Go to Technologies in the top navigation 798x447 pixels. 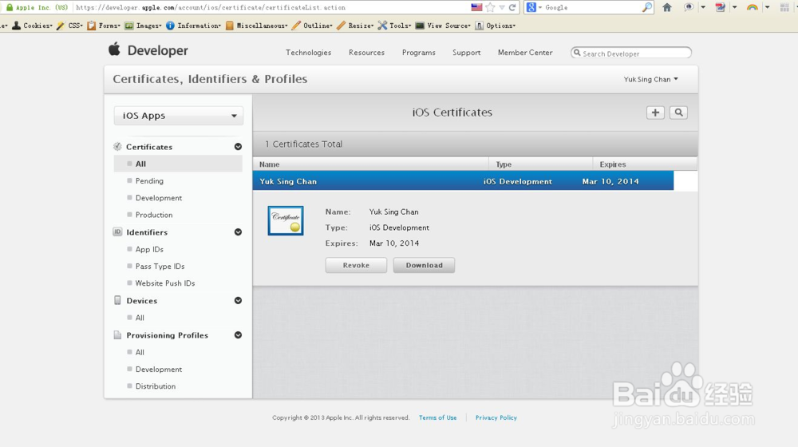tap(308, 53)
